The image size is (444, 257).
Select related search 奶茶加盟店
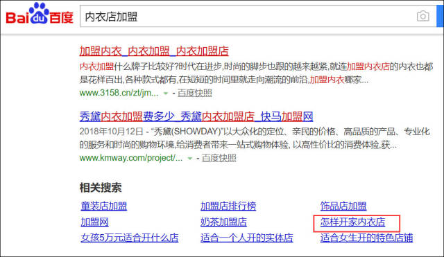click(223, 222)
